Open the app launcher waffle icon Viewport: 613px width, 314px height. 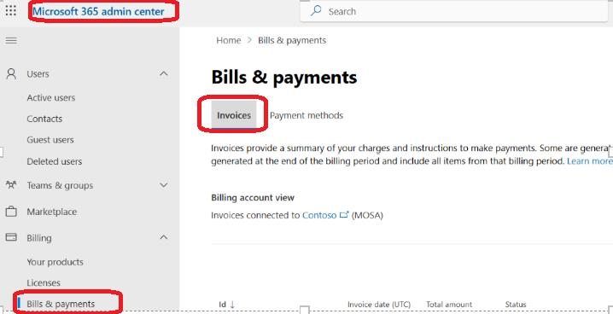tap(11, 11)
